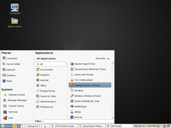Open Trash from Places
This screenshot has height=128, width=171.
point(7,81)
